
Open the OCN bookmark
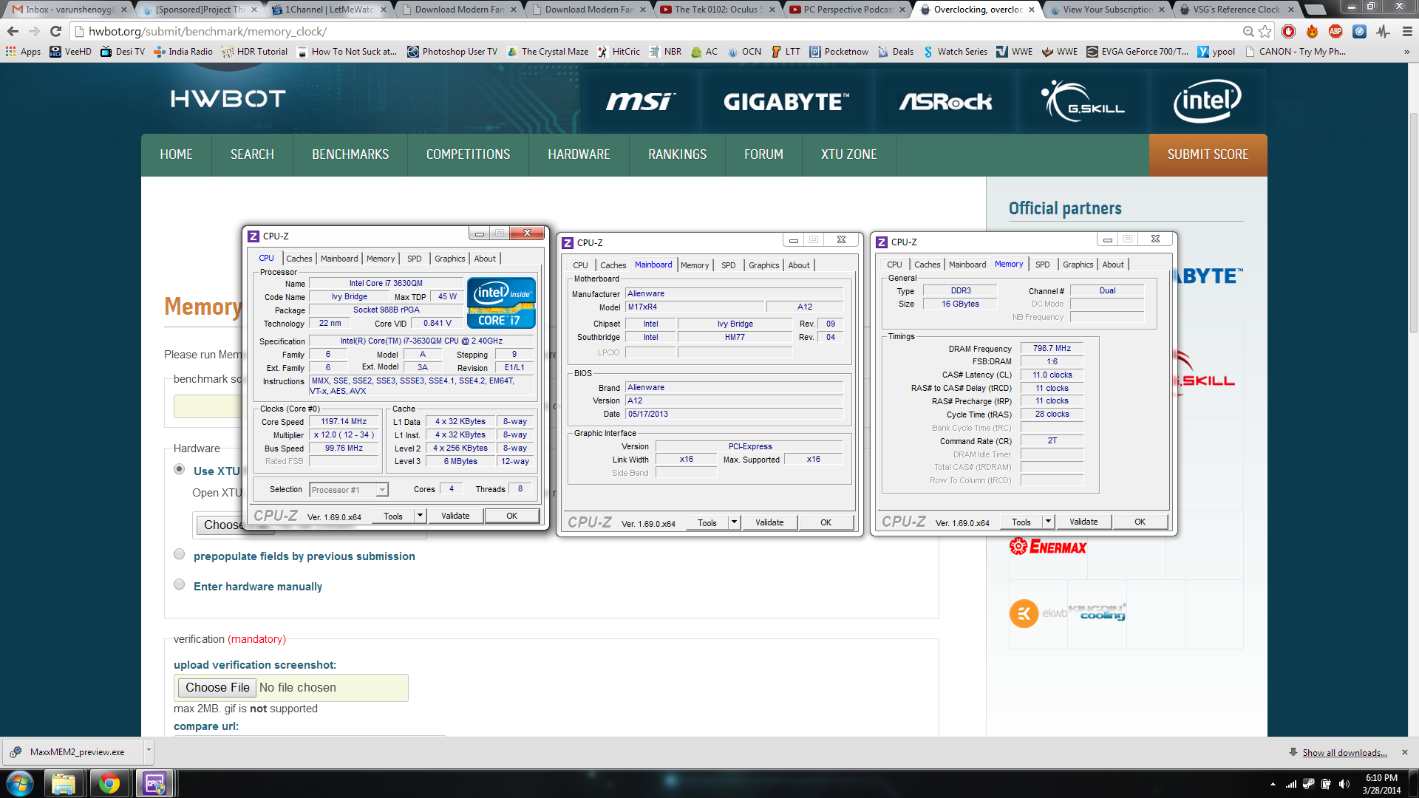coord(744,52)
